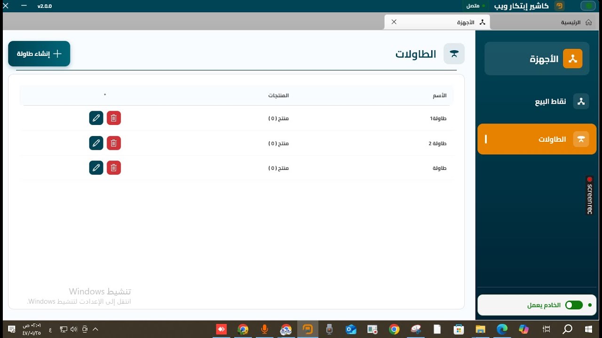Click the طاولة 2 name cell
Viewport: 602px width, 338px height.
click(x=437, y=143)
